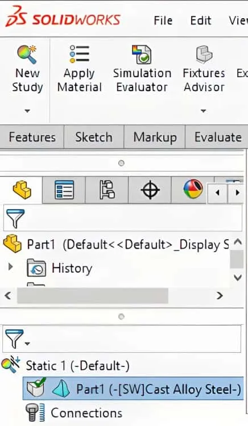Click the Connections bolt icon
The height and width of the screenshot is (426, 248).
pos(35,413)
